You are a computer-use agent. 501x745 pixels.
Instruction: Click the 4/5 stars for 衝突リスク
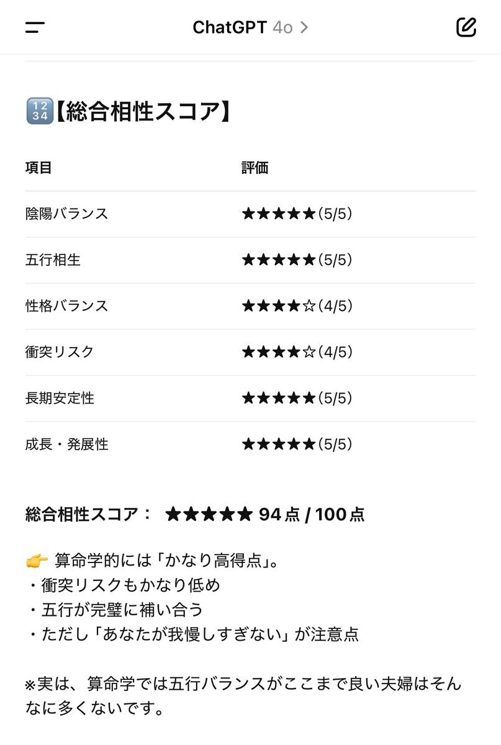[297, 352]
